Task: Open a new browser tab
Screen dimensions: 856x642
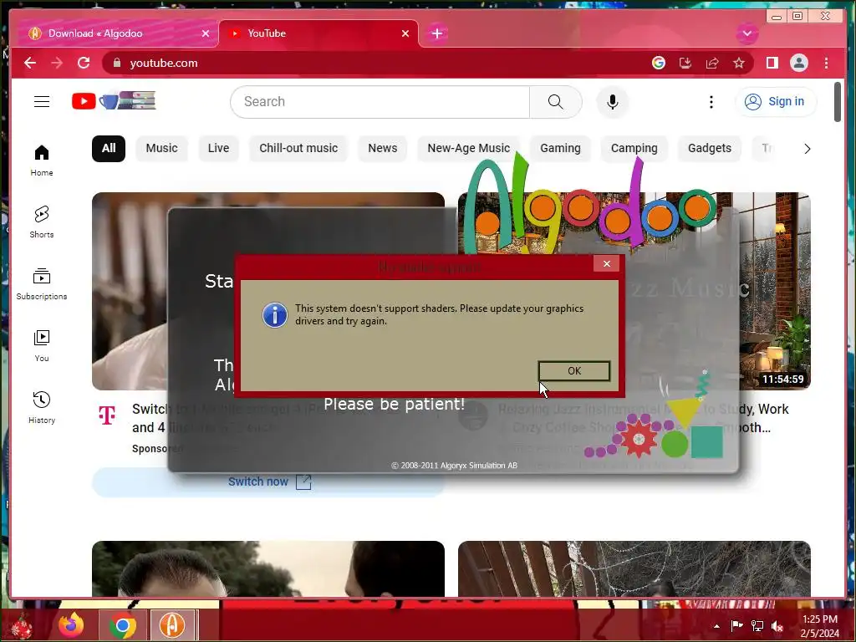Action: coord(436,33)
